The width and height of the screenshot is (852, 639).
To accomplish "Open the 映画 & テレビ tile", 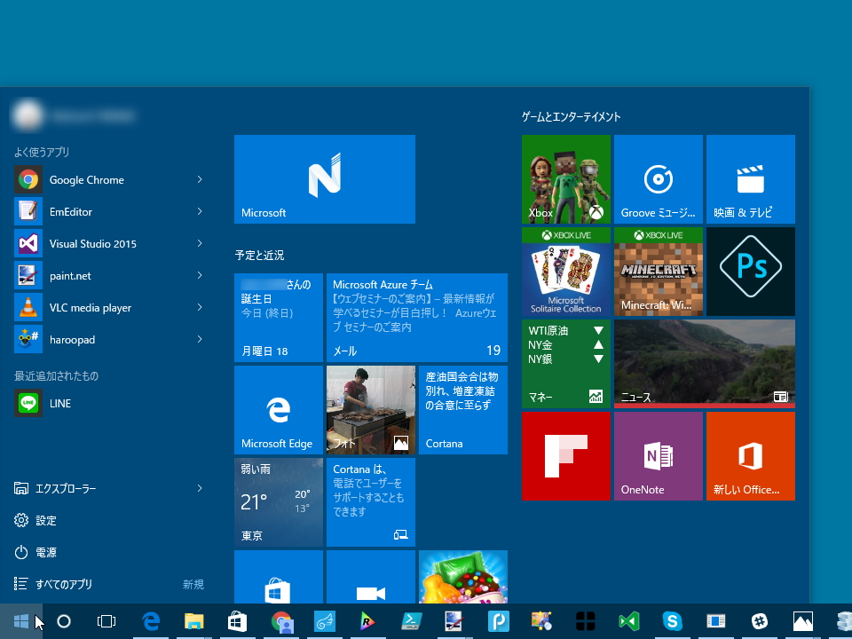I will (750, 178).
